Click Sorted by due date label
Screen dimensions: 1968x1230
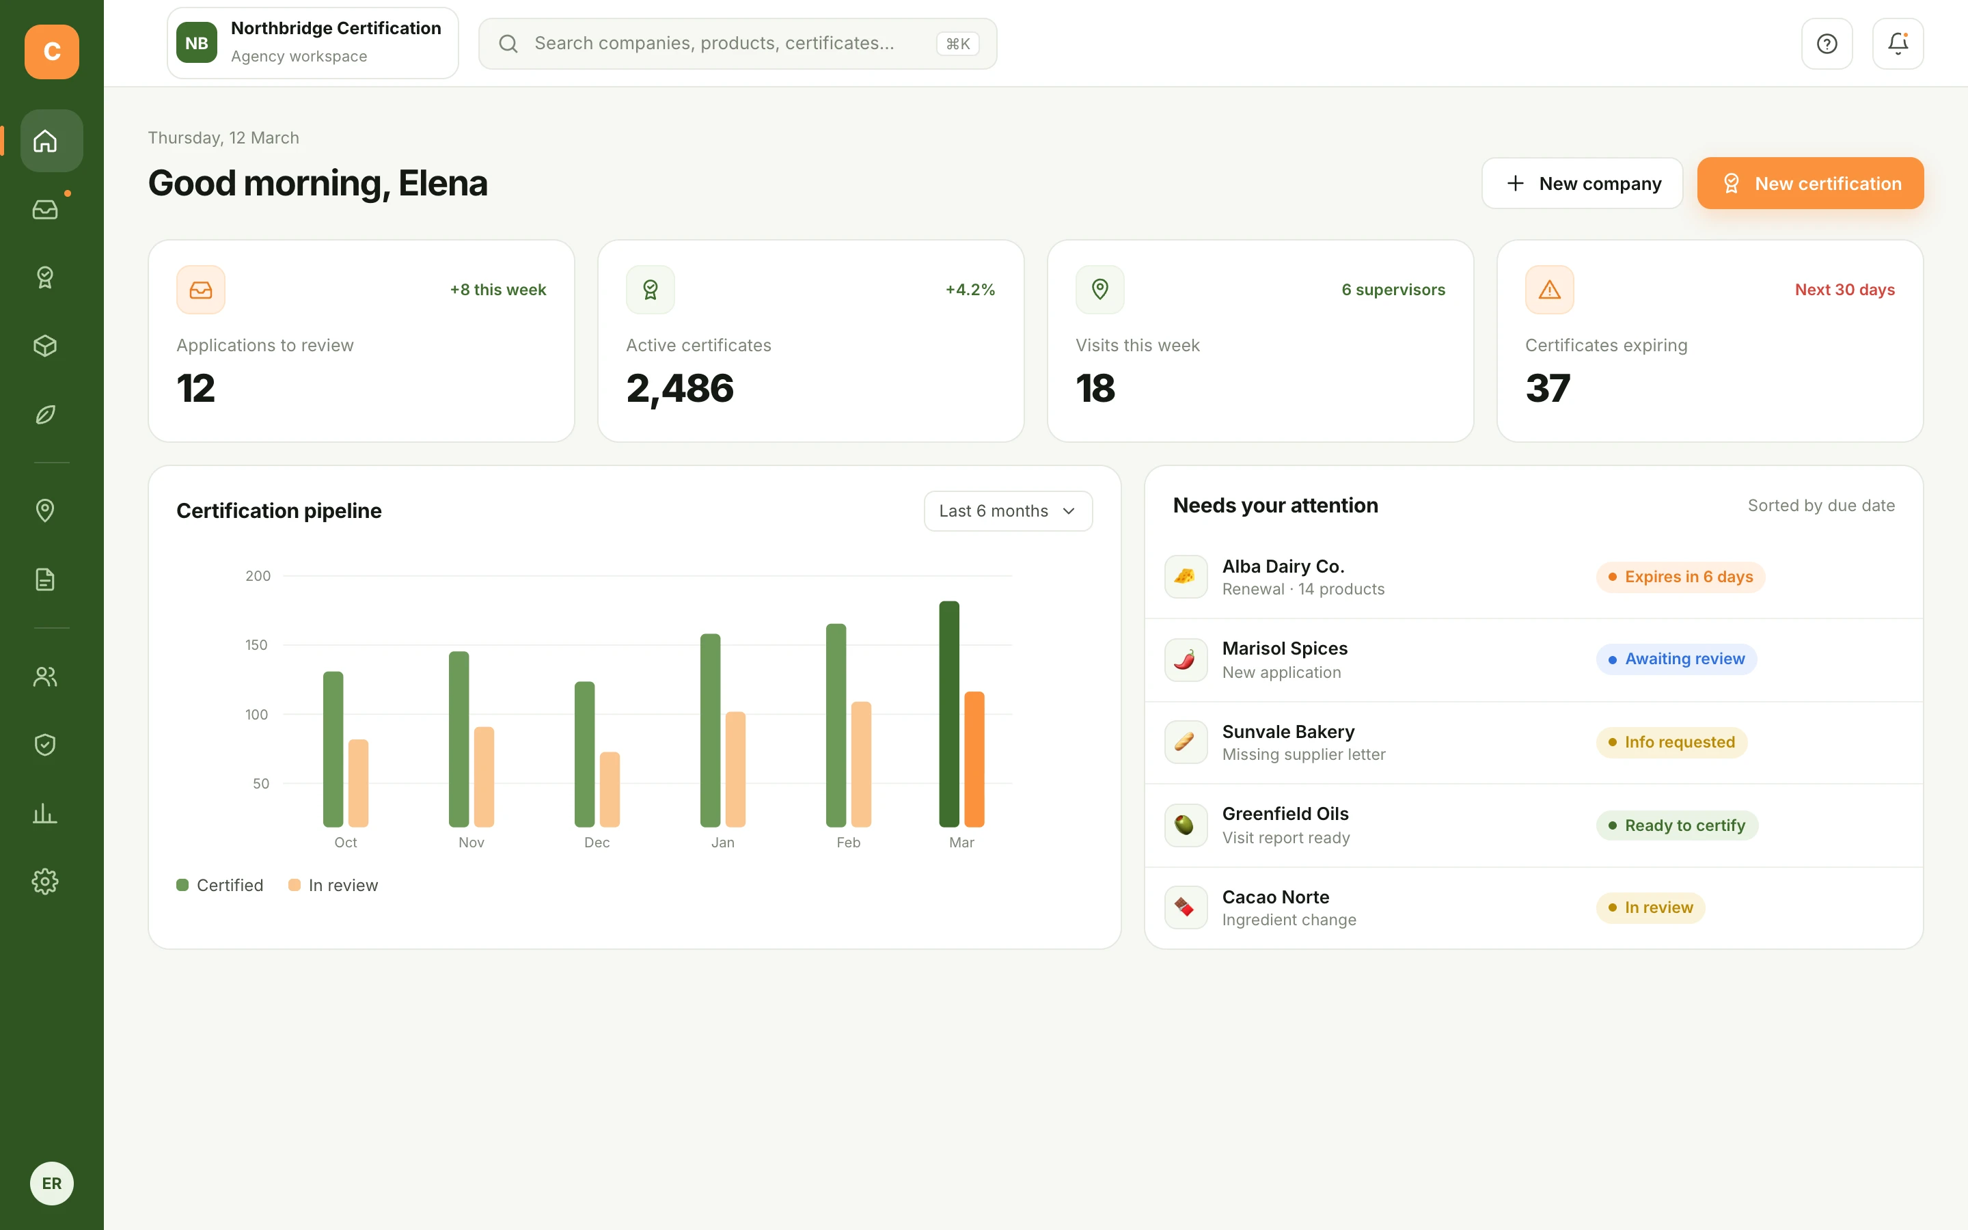[1821, 505]
